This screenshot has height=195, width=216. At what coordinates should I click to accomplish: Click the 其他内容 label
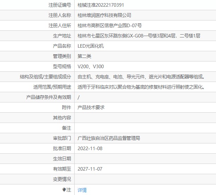coord(62,118)
